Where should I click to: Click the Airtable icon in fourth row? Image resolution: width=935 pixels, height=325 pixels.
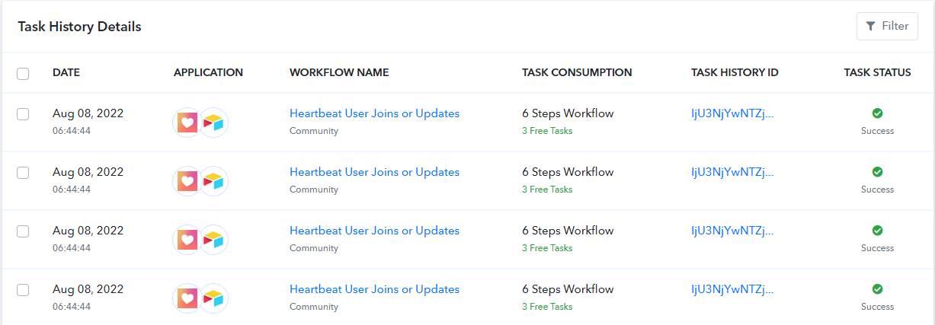click(x=214, y=298)
